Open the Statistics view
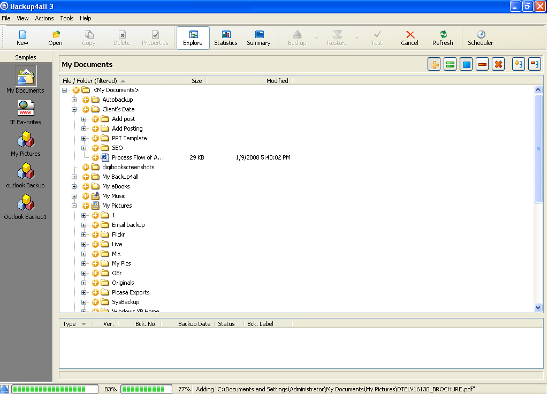The height and width of the screenshot is (394, 548). click(x=226, y=38)
